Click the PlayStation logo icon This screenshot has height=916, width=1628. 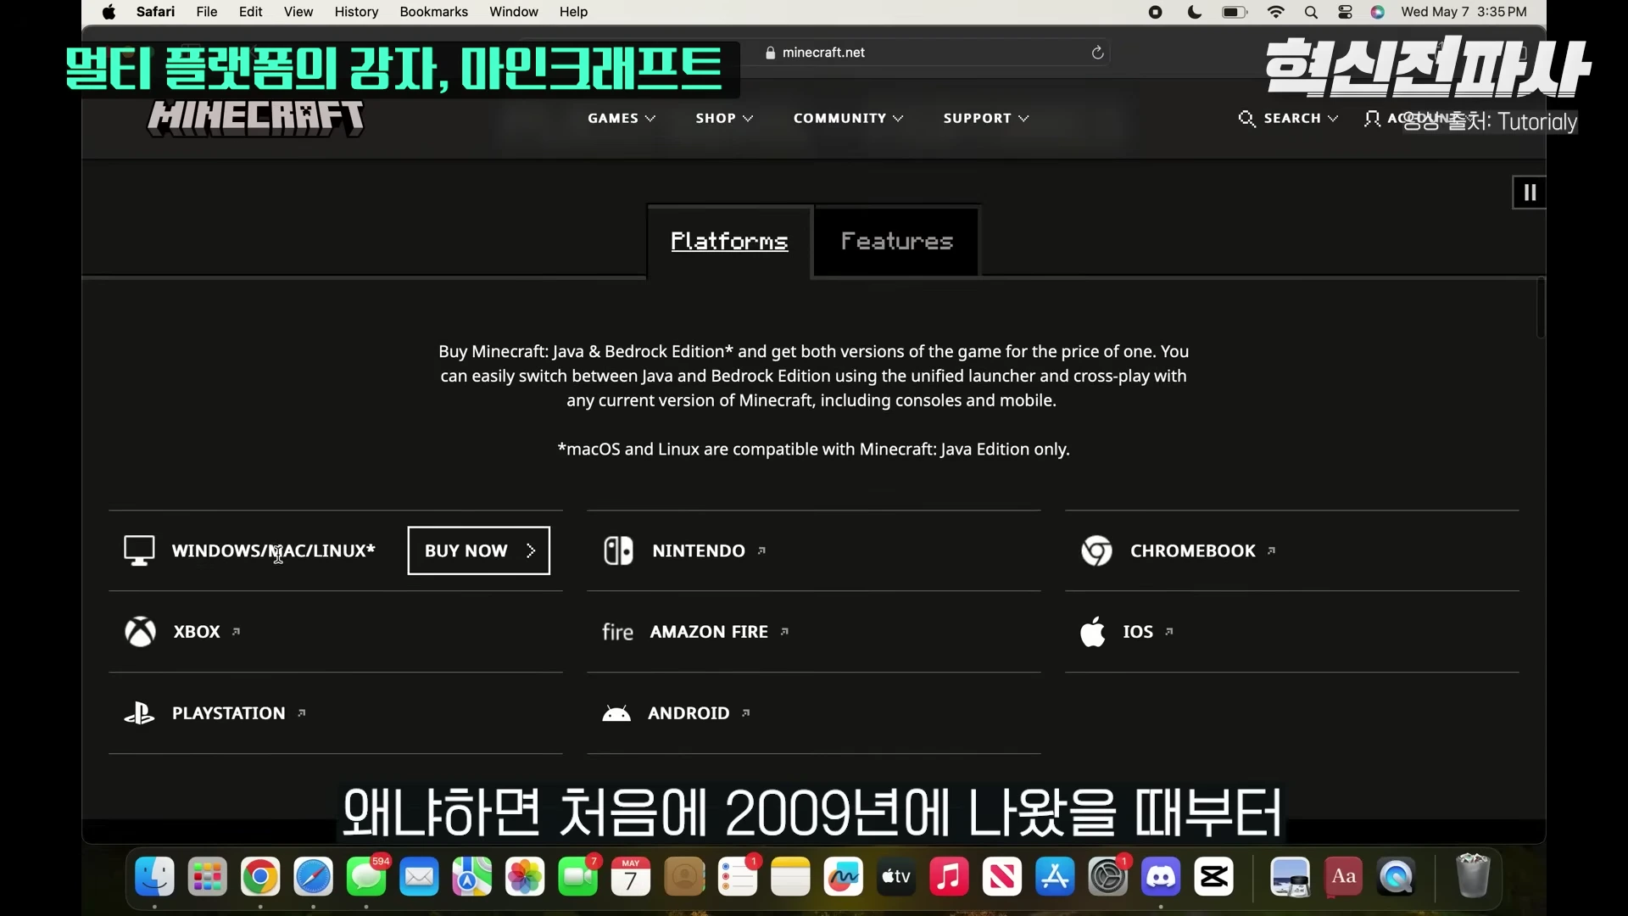[139, 713]
